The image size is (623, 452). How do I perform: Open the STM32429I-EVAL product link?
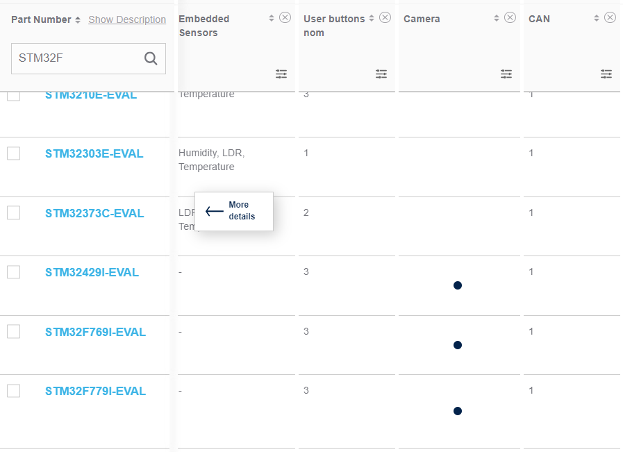[92, 272]
